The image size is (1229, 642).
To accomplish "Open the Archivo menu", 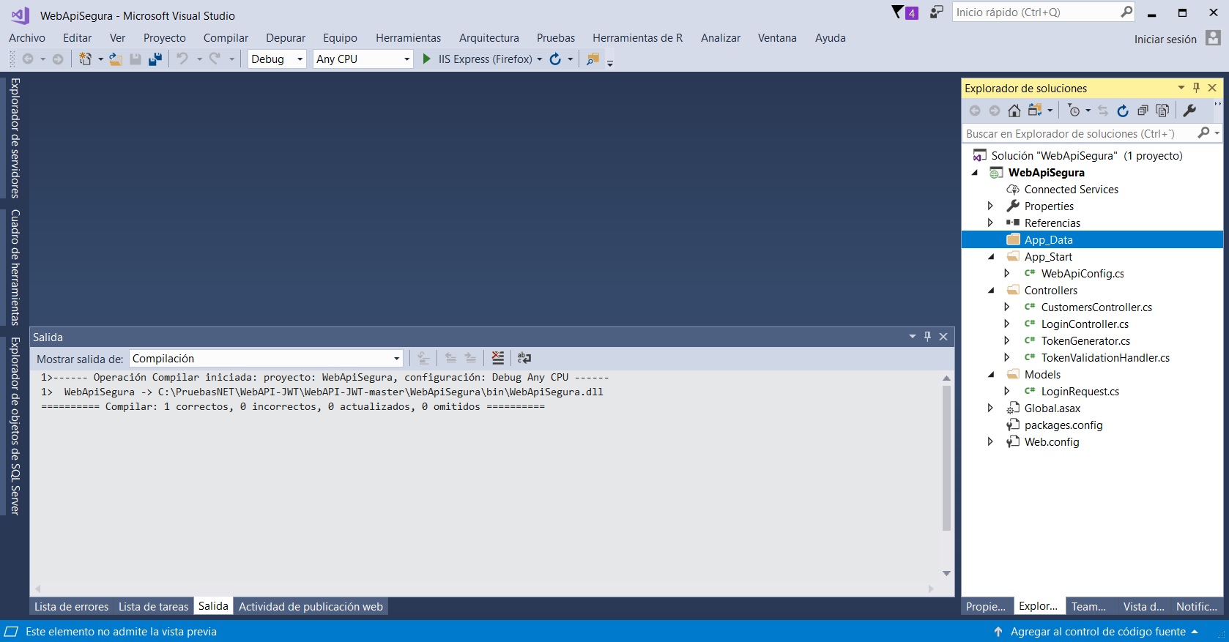I will click(x=27, y=38).
